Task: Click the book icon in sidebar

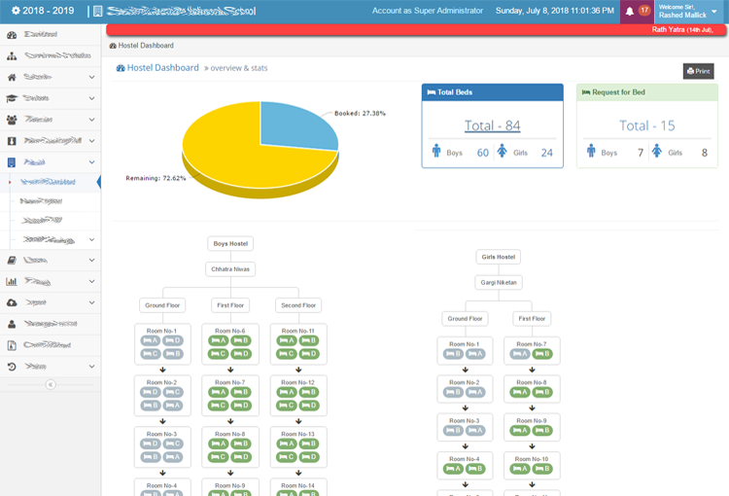Action: coord(12,260)
